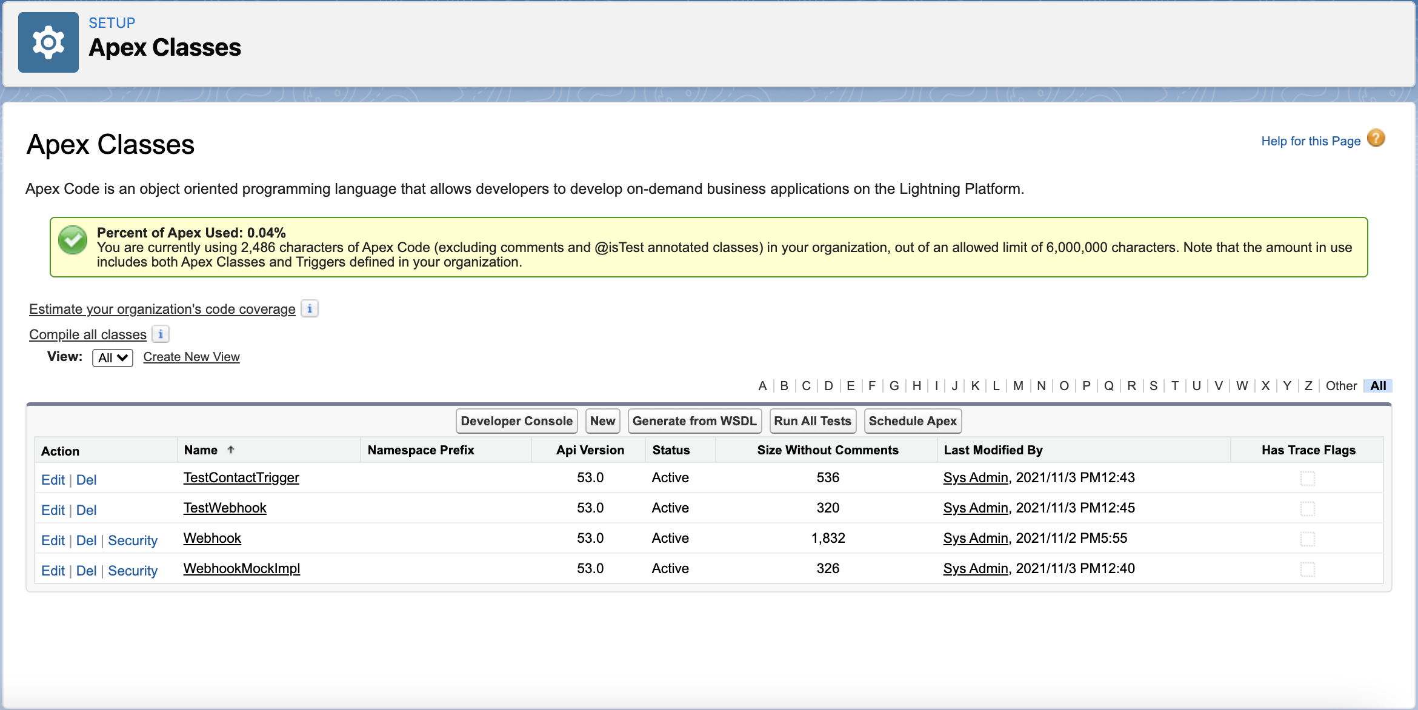Click Sys Admin in WebhookMockImpl row

point(976,568)
